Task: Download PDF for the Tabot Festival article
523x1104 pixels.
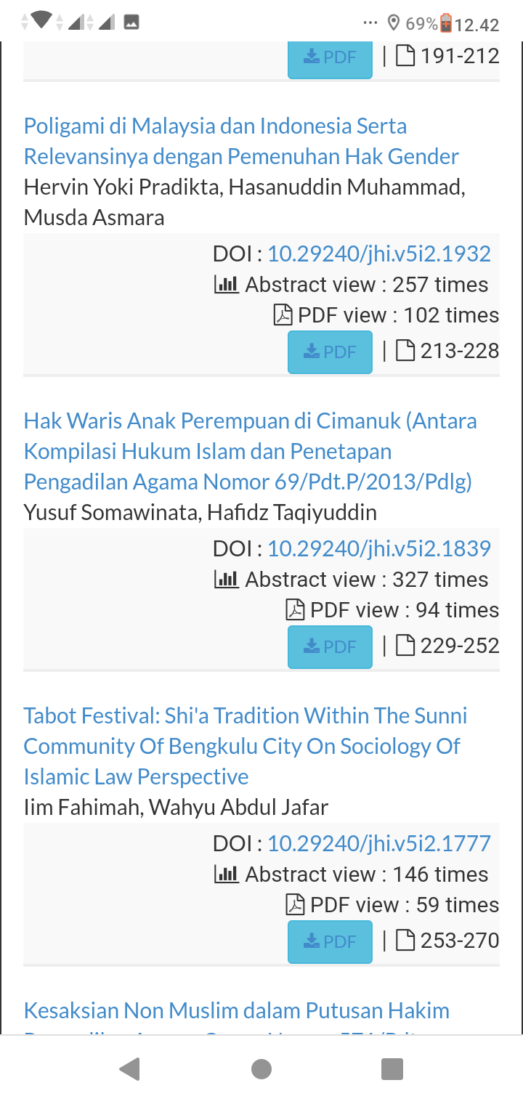Action: (330, 942)
